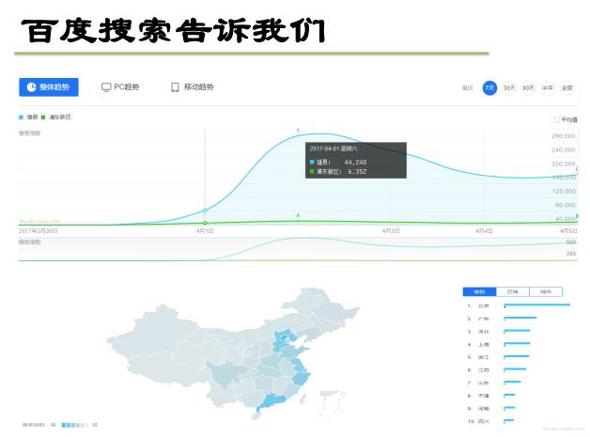Click the tablet icon beside 移动趋势

[x=175, y=87]
